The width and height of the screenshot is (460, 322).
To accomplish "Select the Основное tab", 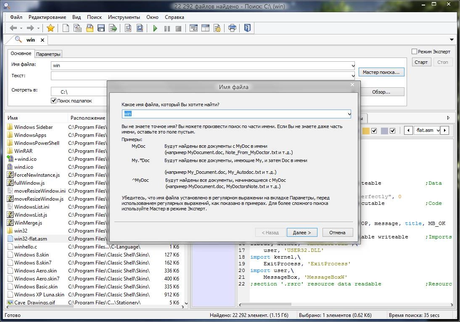I will coord(21,53).
